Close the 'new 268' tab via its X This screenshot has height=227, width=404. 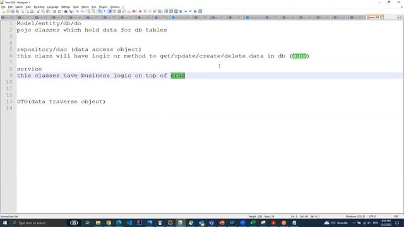pos(381,17)
